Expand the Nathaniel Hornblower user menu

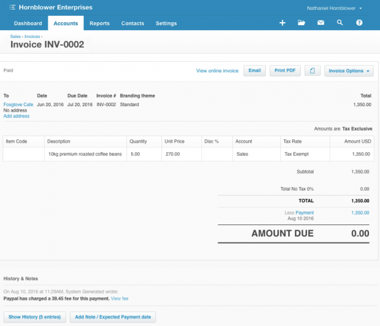click(335, 8)
